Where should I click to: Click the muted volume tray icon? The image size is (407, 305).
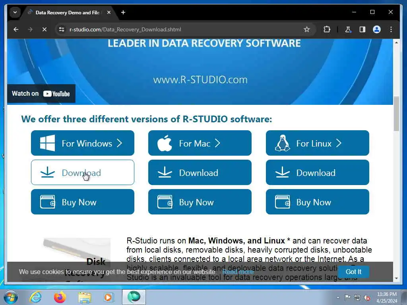tap(367, 298)
